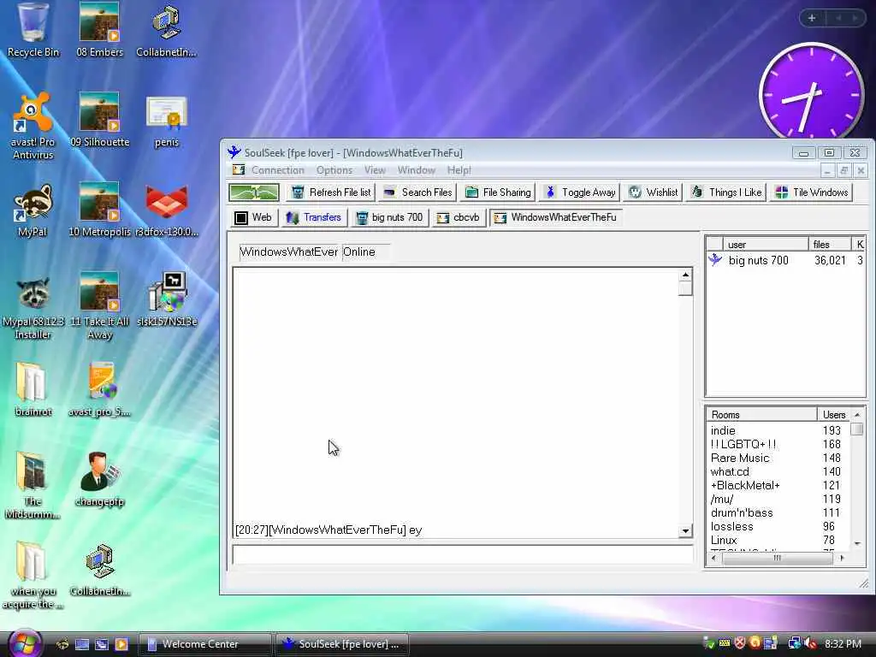Select the 11 Take It All Away file

[99, 306]
